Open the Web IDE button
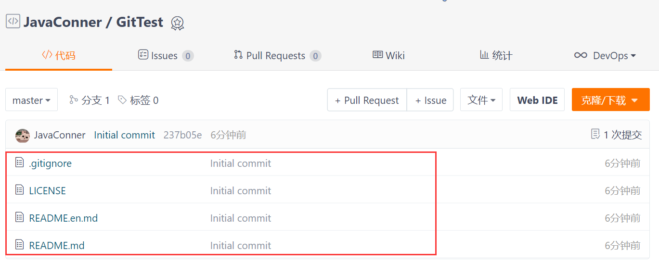 point(537,100)
